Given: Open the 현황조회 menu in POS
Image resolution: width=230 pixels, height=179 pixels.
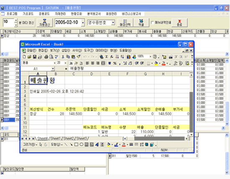Looking at the screenshot, I should [76, 14].
